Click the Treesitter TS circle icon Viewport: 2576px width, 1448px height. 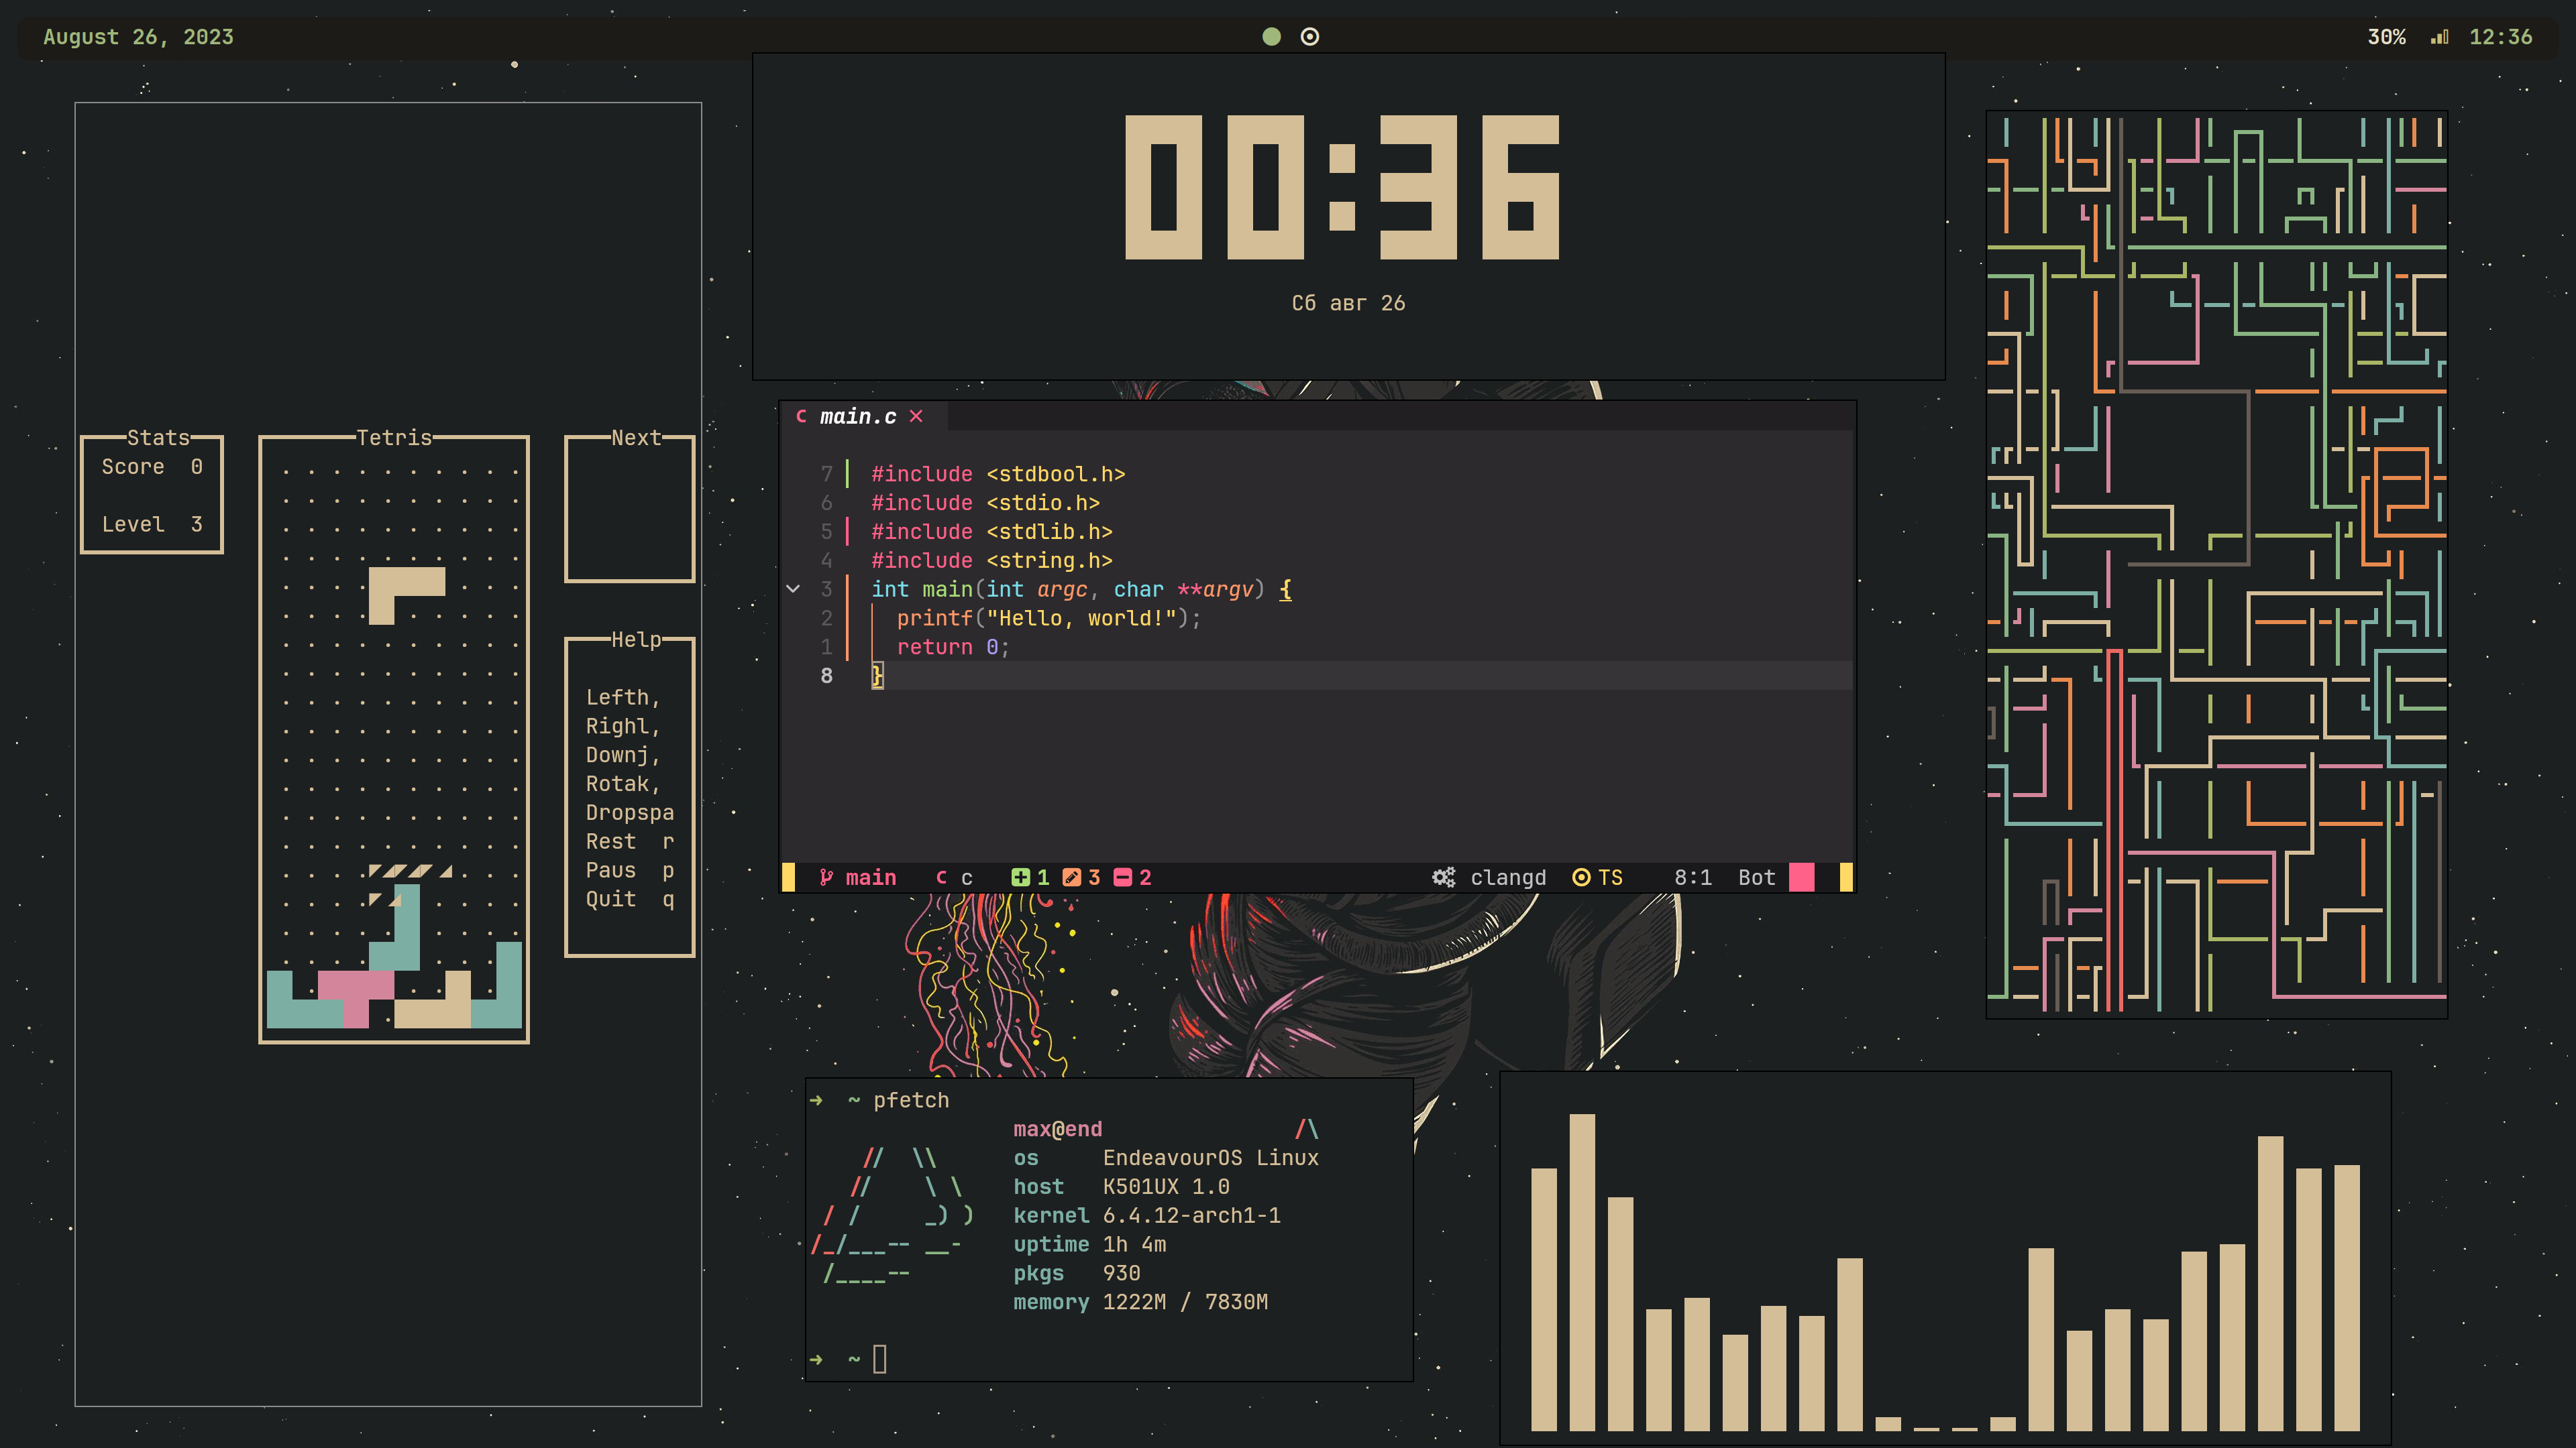click(1581, 878)
